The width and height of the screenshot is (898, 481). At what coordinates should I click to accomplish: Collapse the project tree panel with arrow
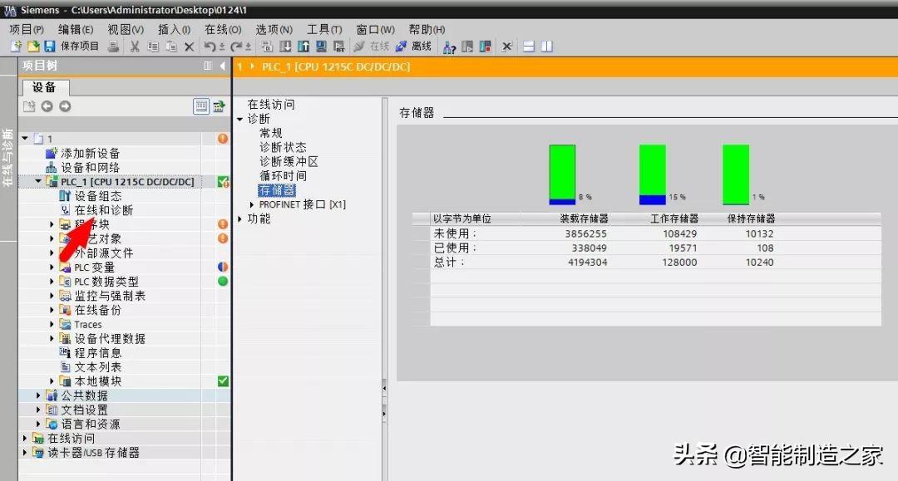click(x=222, y=66)
